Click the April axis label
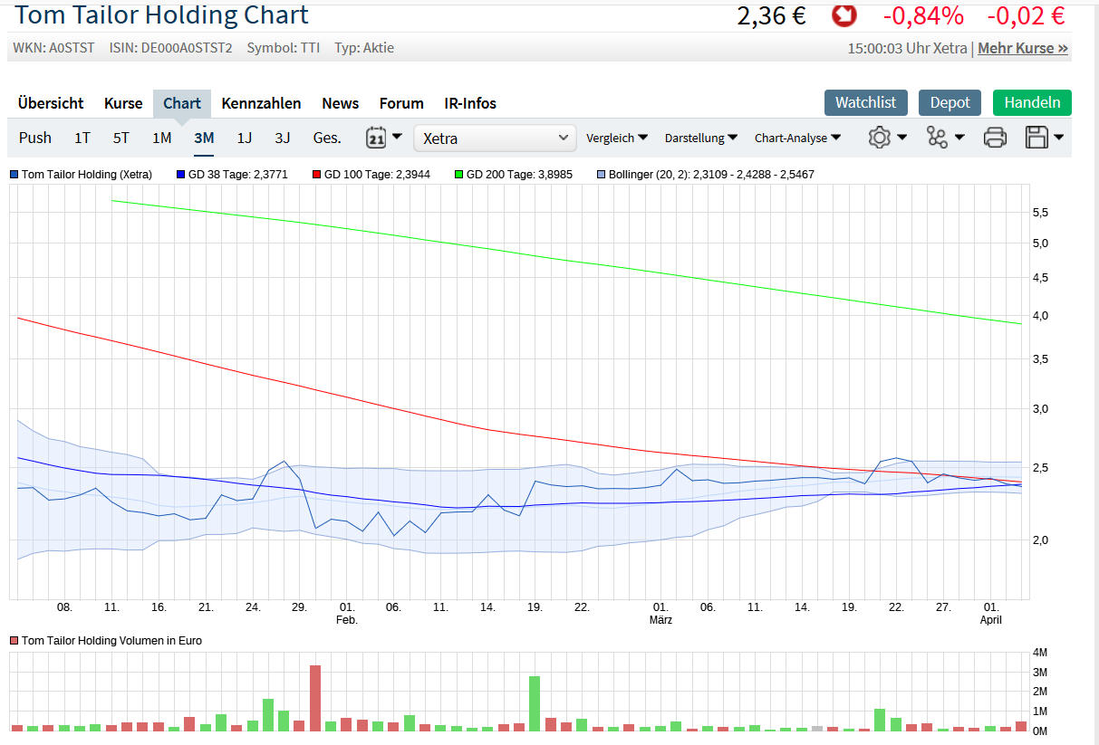The height and width of the screenshot is (745, 1099). point(991,620)
